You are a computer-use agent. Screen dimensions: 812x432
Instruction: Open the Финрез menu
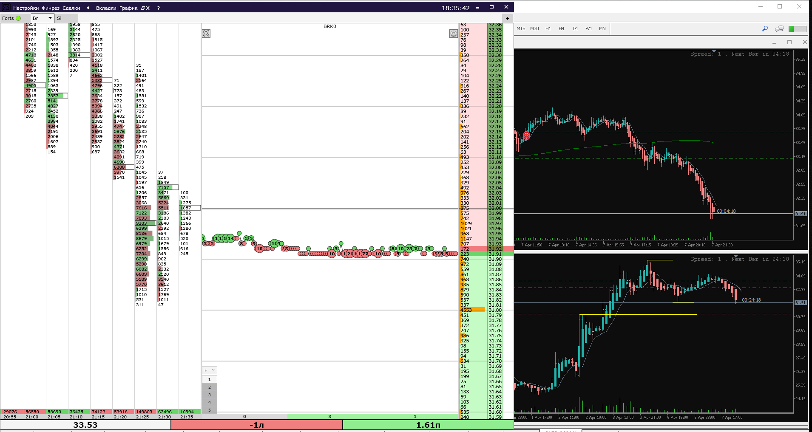click(x=50, y=8)
